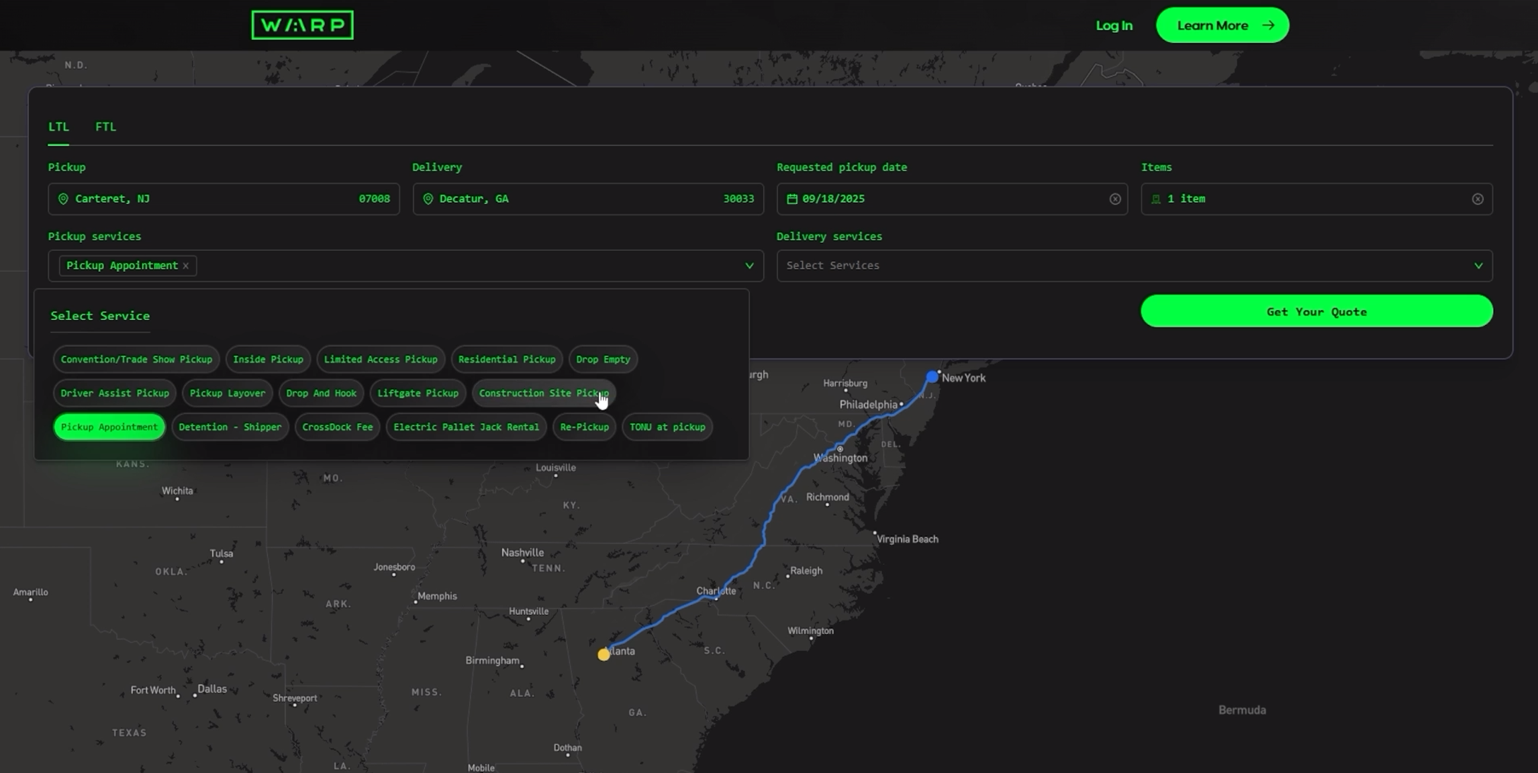
Task: Remove the Pickup Appointment tag
Action: (x=186, y=266)
